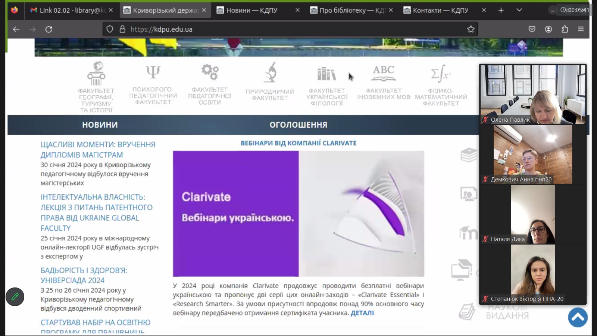
Task: Open a new browser tab with plus
Action: (x=501, y=10)
